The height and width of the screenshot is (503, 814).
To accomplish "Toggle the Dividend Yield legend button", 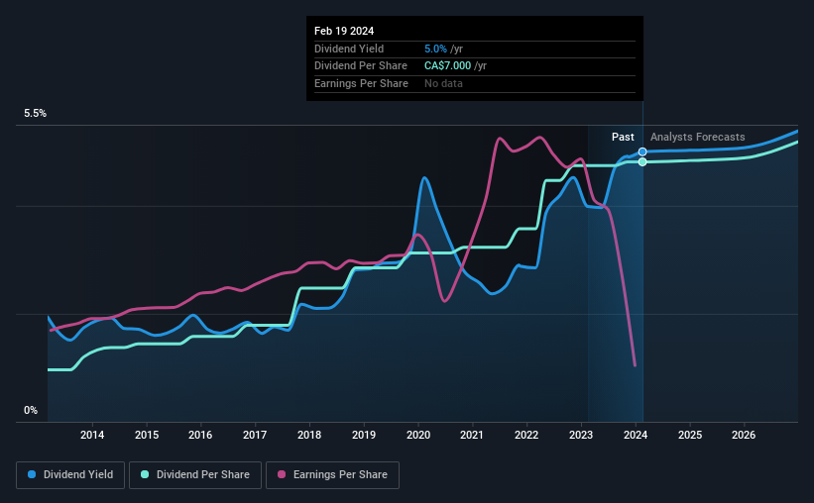I will click(69, 475).
